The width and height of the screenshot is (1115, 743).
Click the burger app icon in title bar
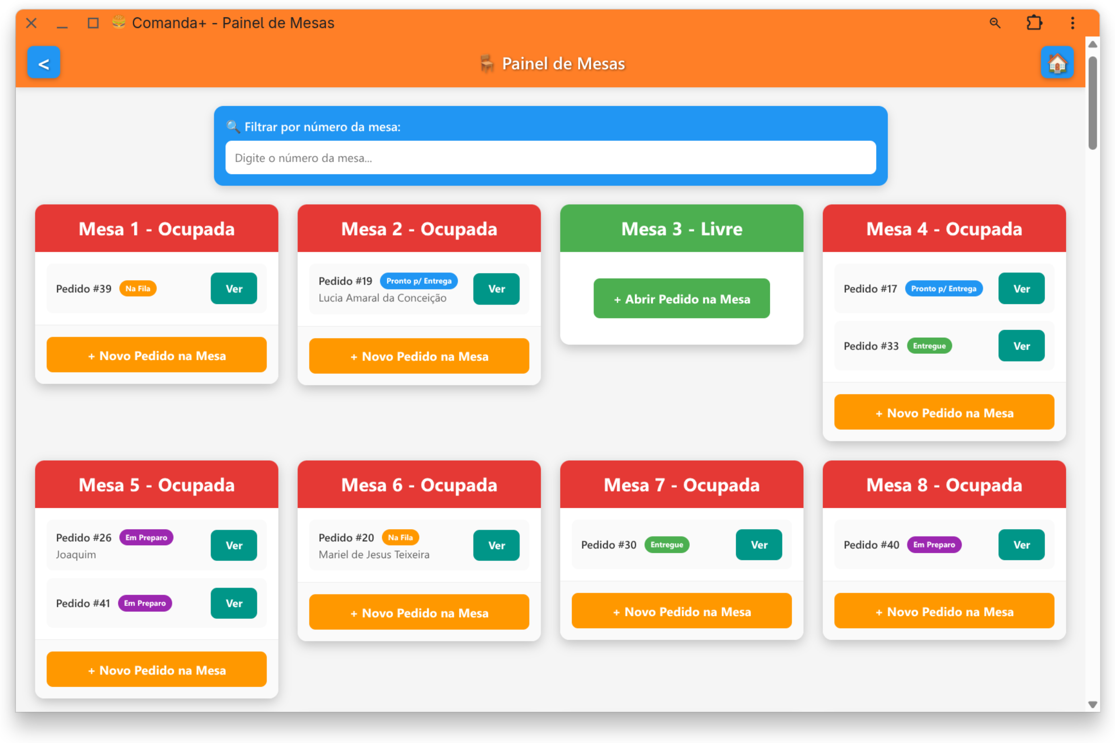[x=119, y=22]
